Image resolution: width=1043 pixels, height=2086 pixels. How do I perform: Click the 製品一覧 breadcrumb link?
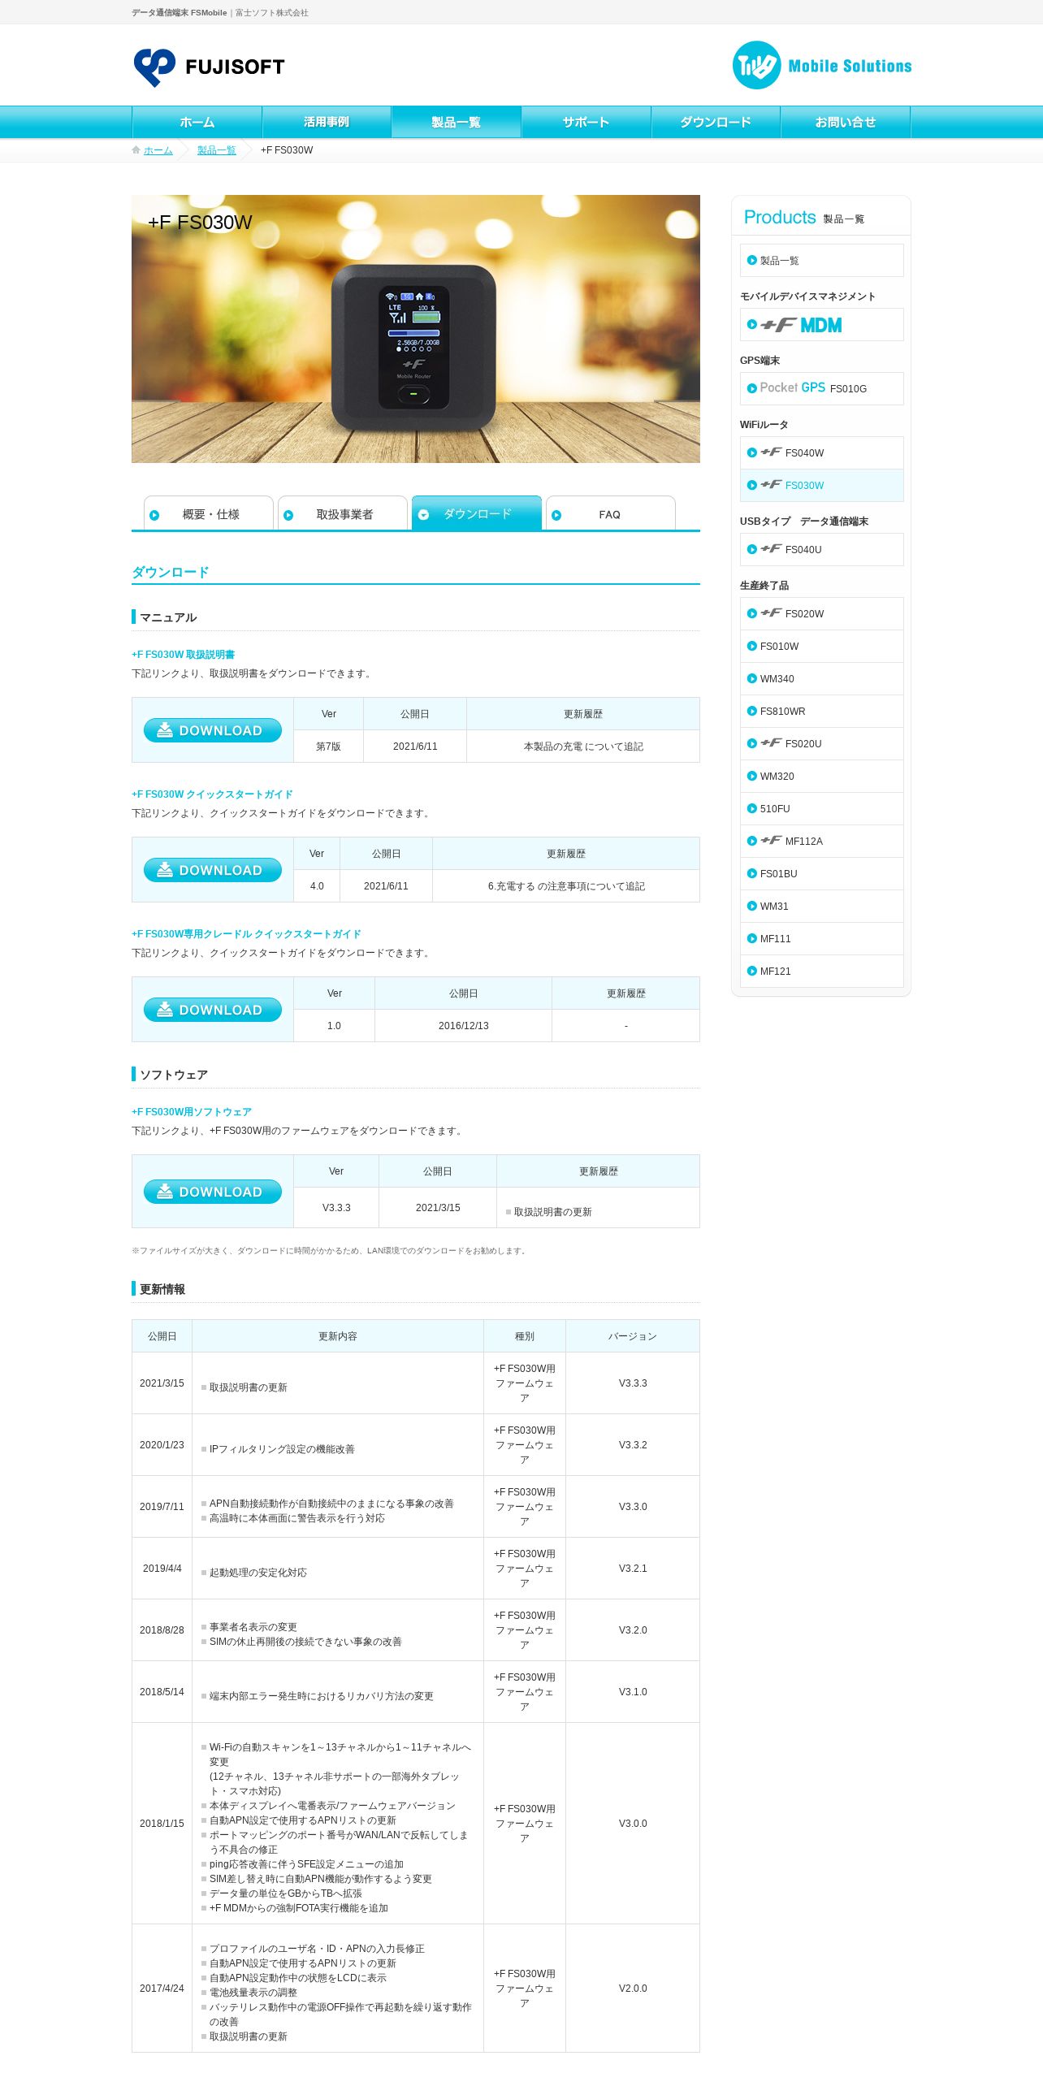pyautogui.click(x=217, y=150)
